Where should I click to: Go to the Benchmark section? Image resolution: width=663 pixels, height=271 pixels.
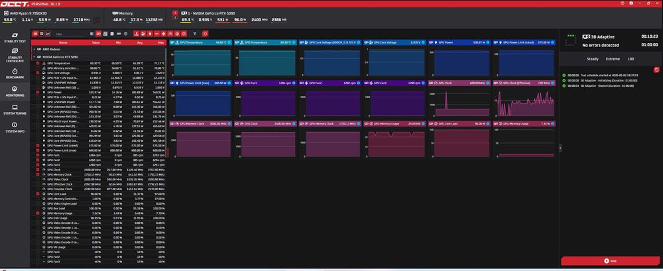pyautogui.click(x=15, y=74)
